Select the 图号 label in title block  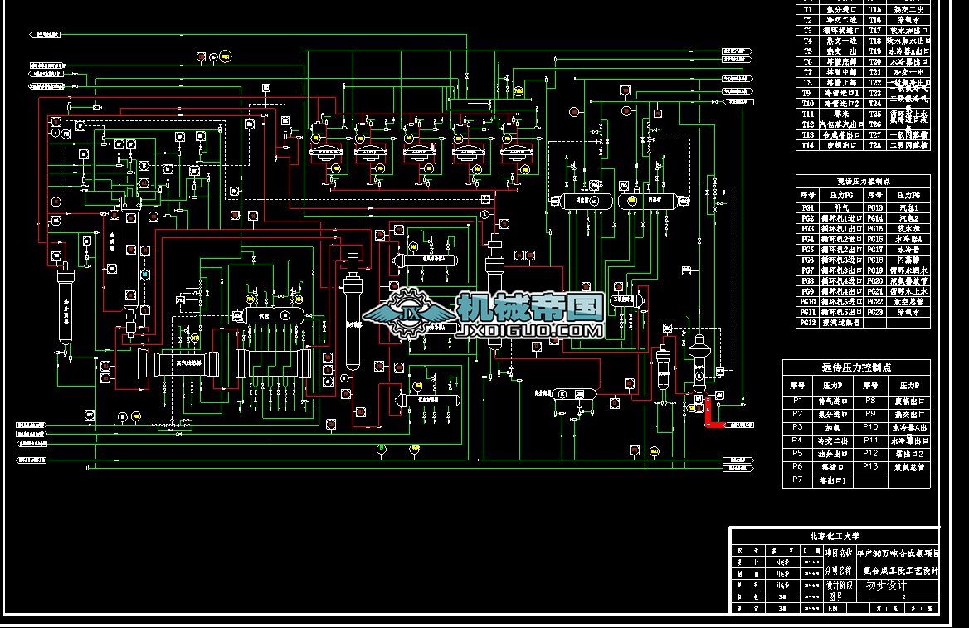(835, 597)
